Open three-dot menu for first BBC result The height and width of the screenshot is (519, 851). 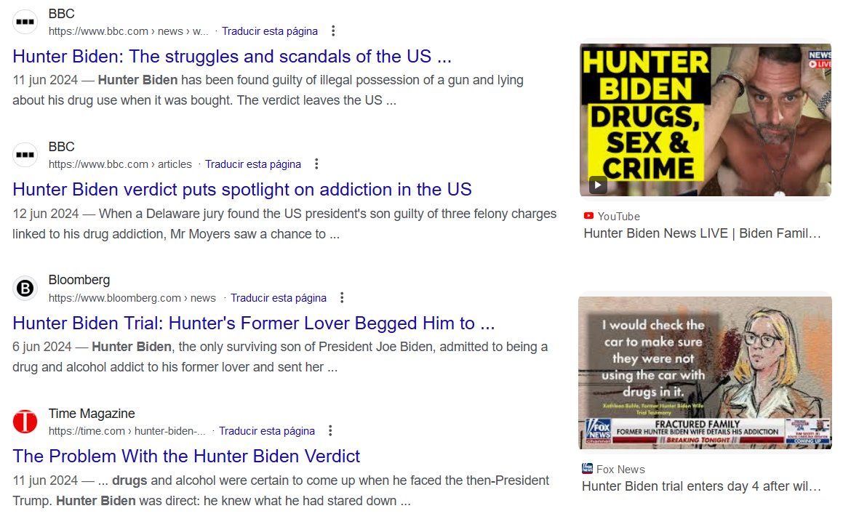pyautogui.click(x=333, y=31)
